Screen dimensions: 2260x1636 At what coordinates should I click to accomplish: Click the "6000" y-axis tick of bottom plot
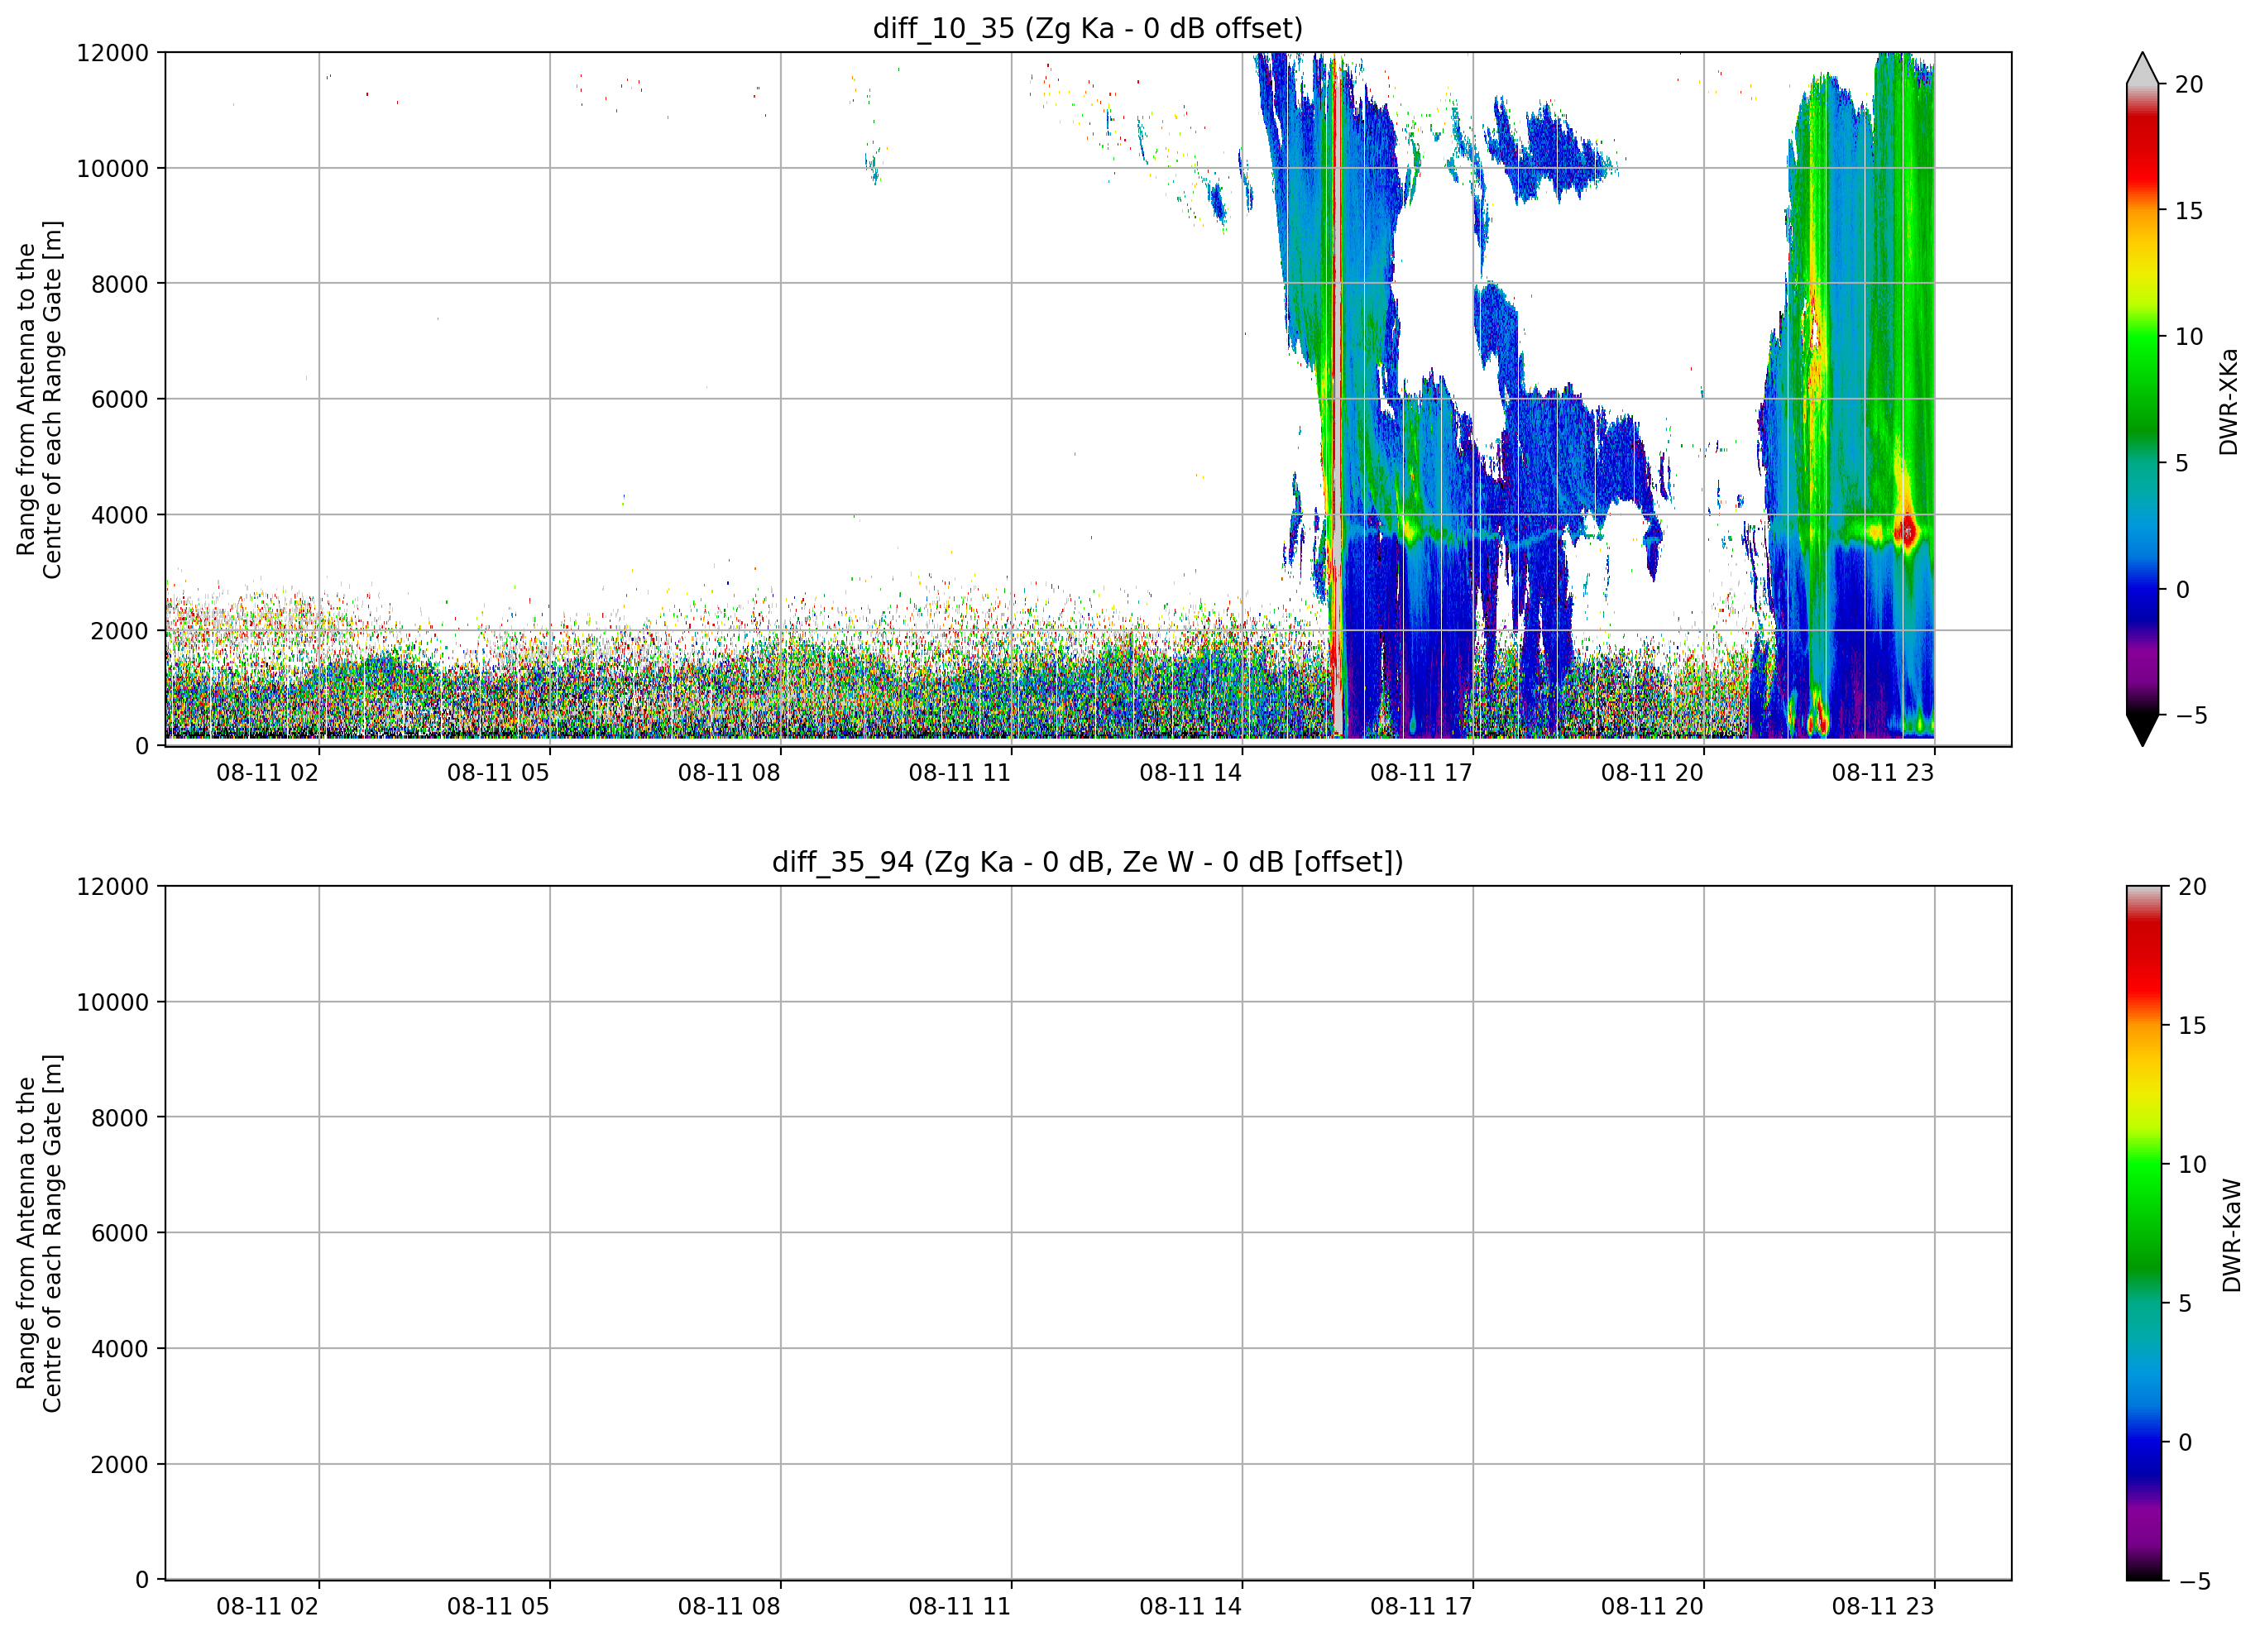pyautogui.click(x=120, y=1233)
